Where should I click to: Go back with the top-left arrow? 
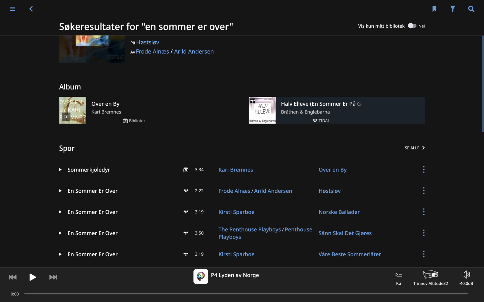click(x=31, y=9)
